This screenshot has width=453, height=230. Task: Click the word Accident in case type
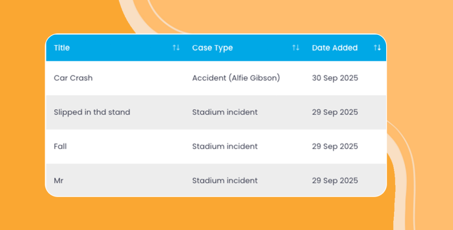coord(209,78)
